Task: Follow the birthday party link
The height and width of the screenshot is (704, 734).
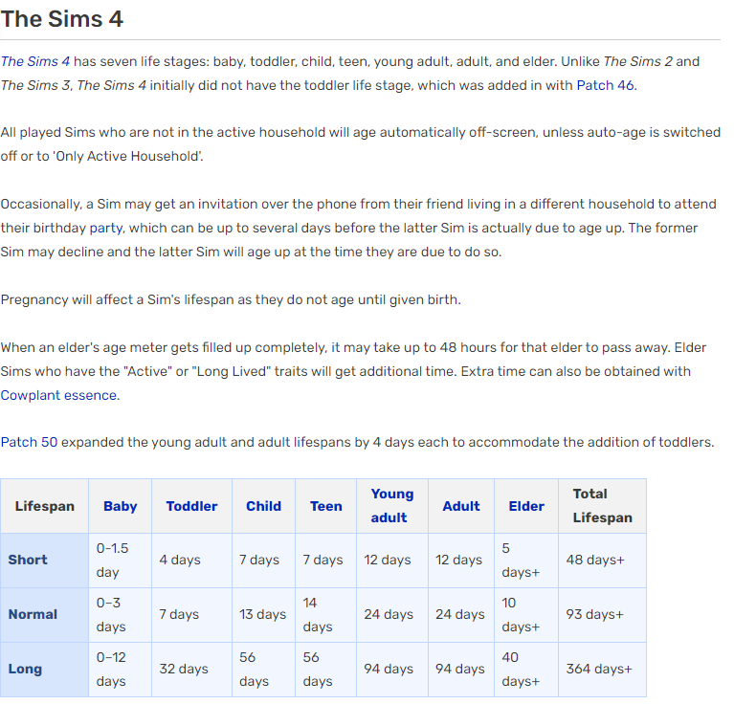Action: pos(106,229)
